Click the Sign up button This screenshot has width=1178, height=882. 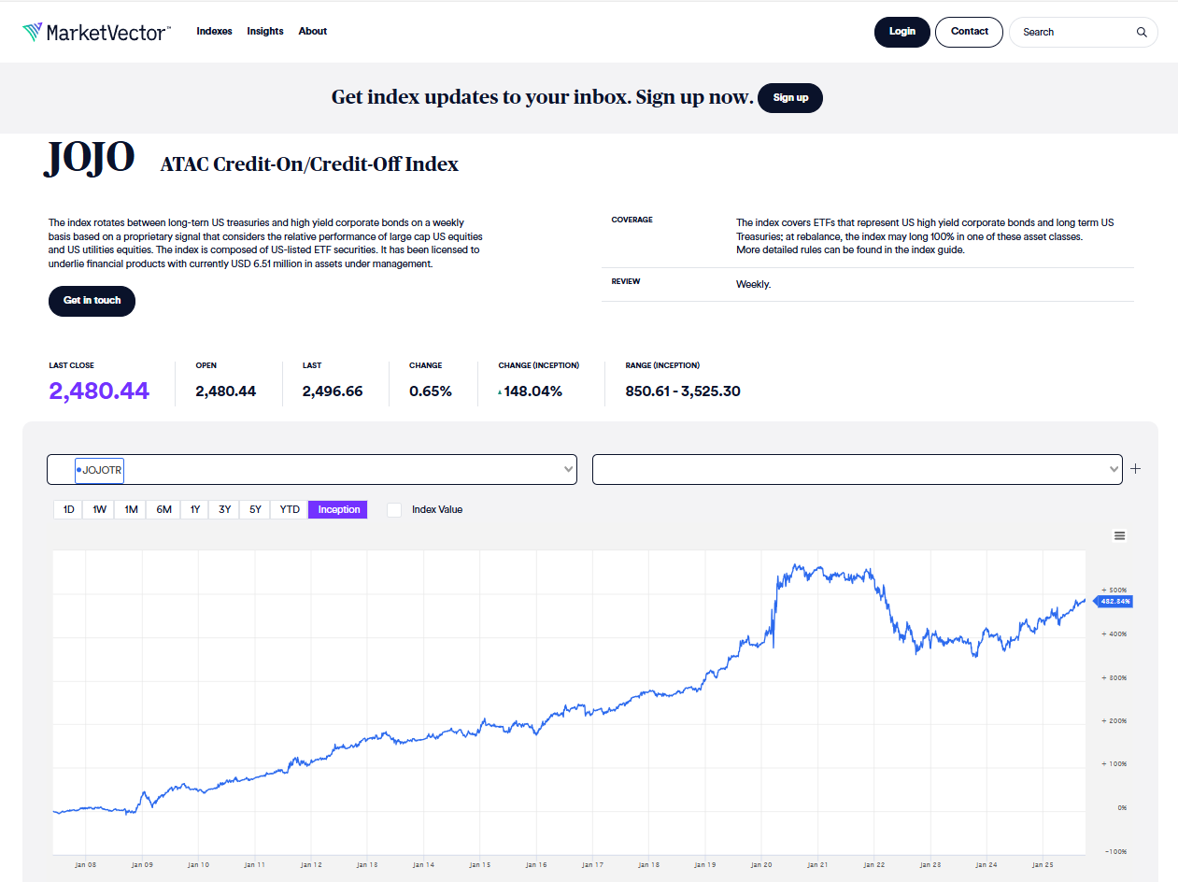tap(790, 98)
